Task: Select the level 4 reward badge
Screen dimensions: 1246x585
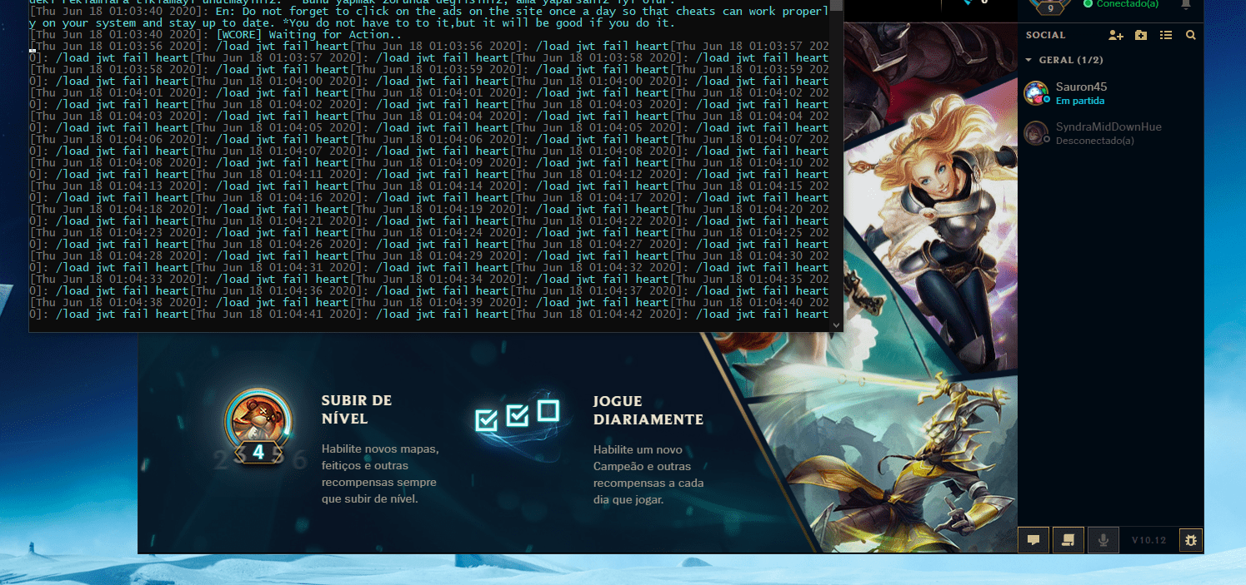Action: (x=258, y=426)
